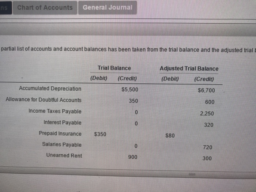256x192 pixels.
Task: Select Allowance for Doubtful Accounts label
Action: (44, 100)
